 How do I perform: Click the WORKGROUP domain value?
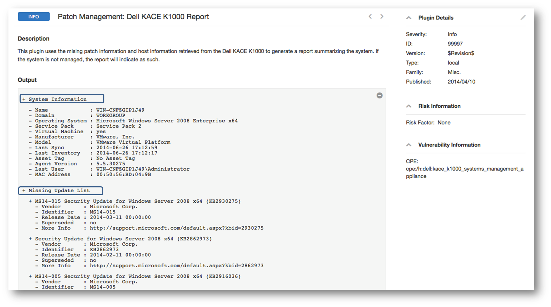pos(111,115)
